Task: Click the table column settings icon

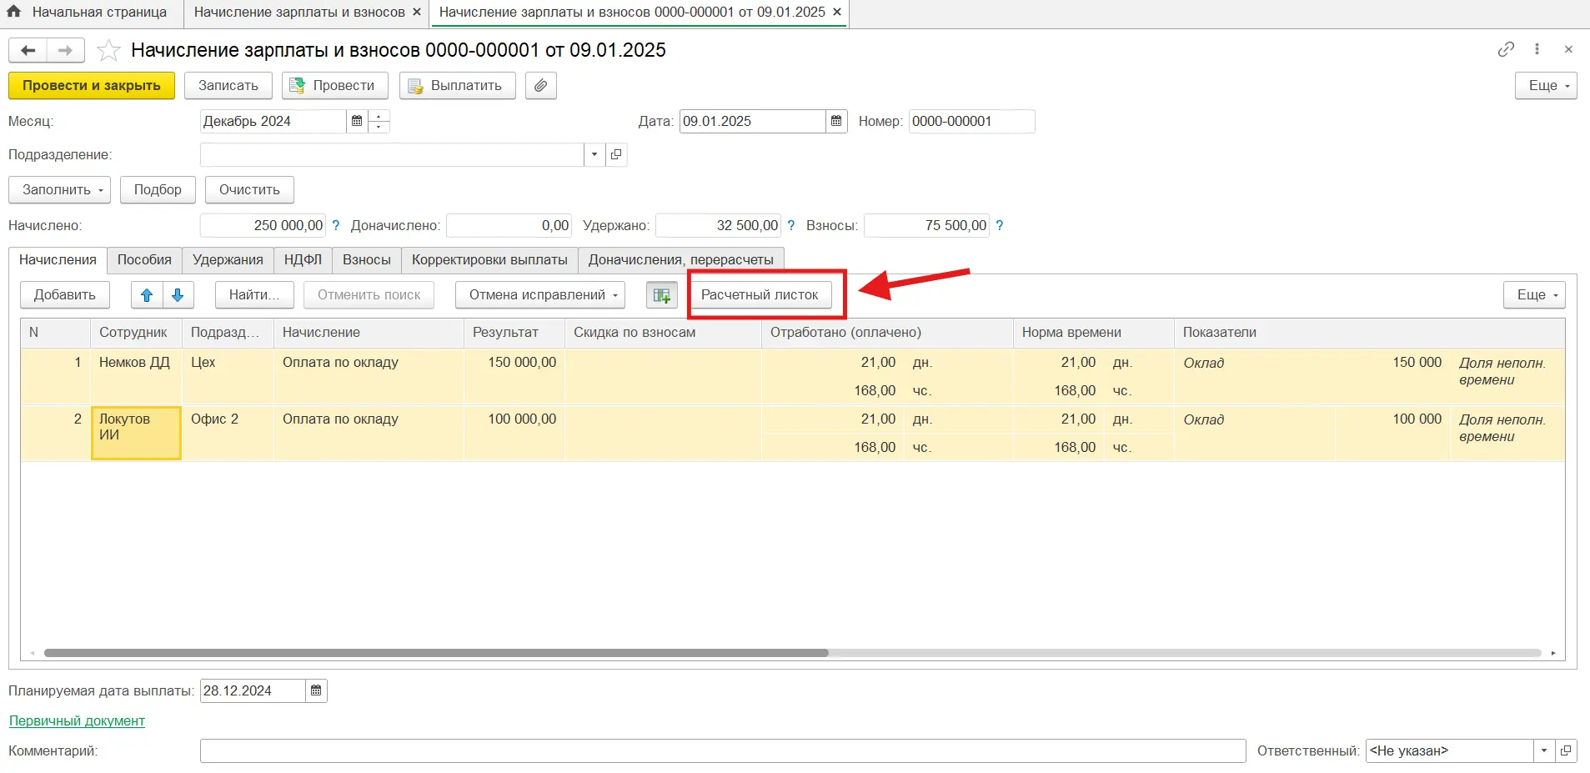Action: (x=661, y=295)
